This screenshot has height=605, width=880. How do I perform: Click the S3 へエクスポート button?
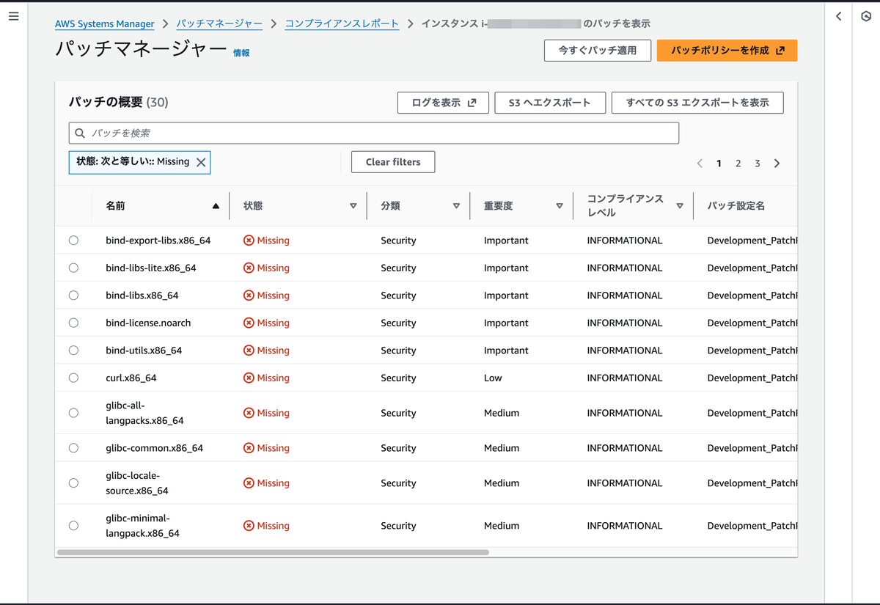550,103
